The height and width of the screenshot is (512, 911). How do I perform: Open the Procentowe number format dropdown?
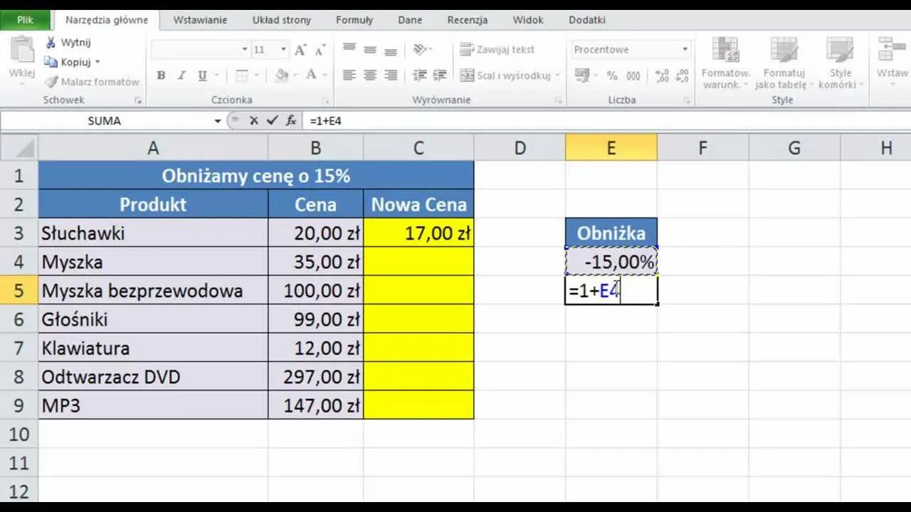coord(684,49)
